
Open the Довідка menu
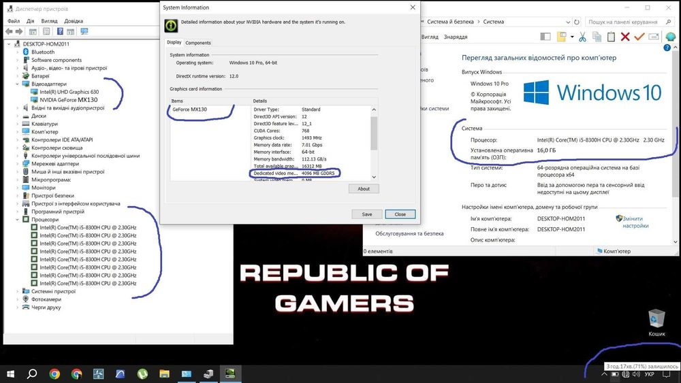(x=74, y=21)
